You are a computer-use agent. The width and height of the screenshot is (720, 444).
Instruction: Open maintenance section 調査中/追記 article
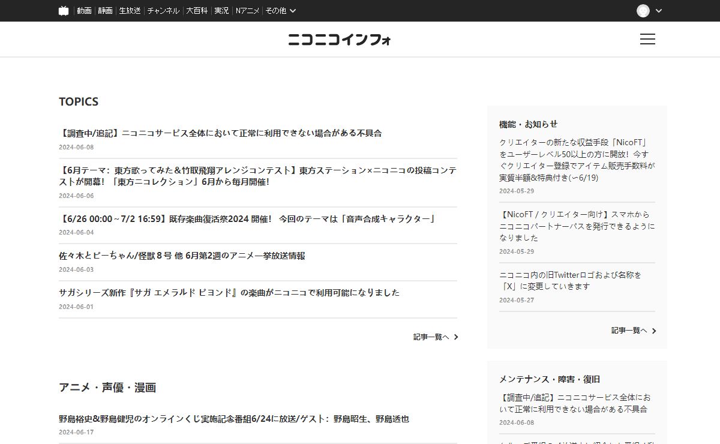pyautogui.click(x=575, y=403)
